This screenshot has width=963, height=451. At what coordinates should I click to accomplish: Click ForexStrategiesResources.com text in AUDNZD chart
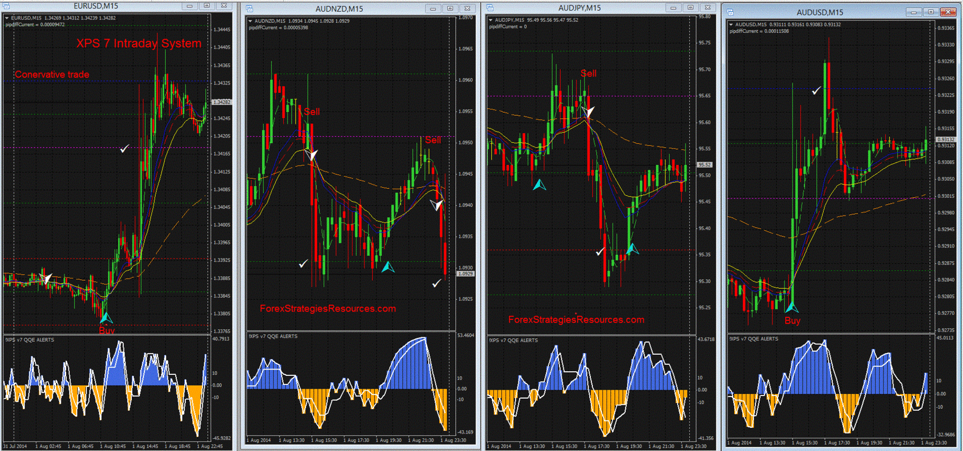(328, 308)
